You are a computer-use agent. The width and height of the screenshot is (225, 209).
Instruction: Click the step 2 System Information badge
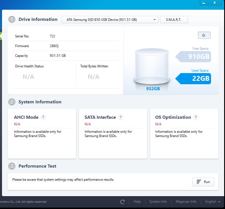[x=12, y=102]
